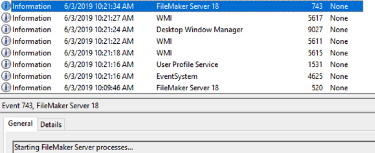Click None category in event 9027 row

pos(339,29)
